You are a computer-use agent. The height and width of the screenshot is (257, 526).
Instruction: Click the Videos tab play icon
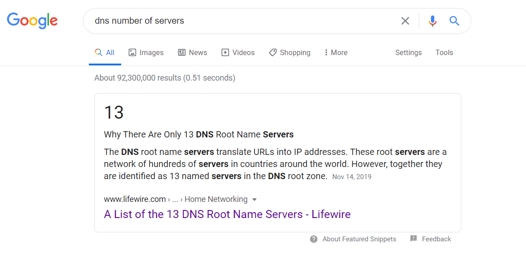point(225,52)
